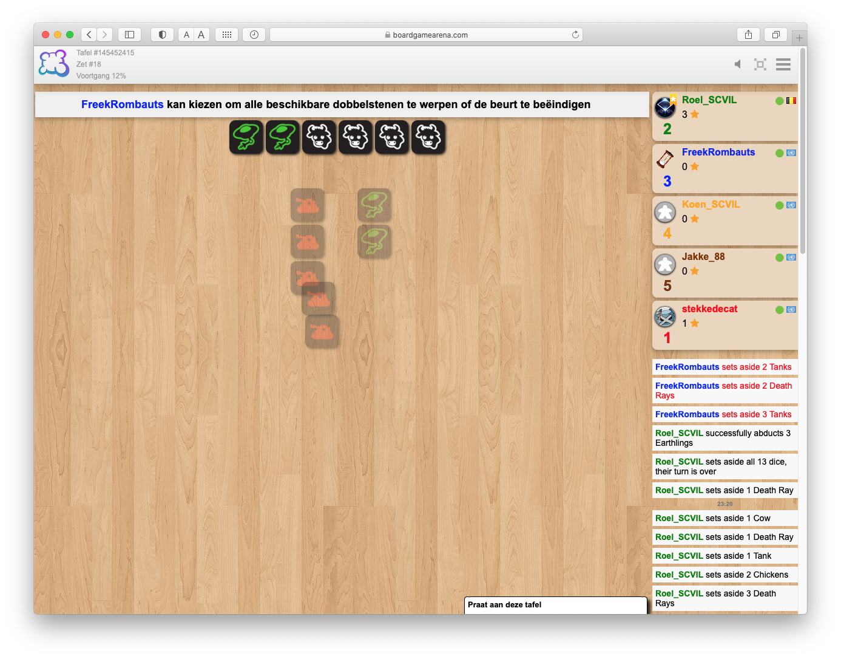The width and height of the screenshot is (841, 659).
Task: Select the second cow die
Action: (356, 137)
